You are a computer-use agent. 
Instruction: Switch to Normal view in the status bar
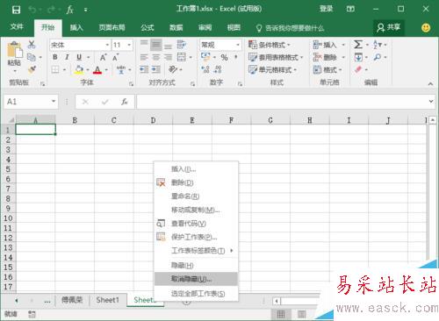(281, 314)
